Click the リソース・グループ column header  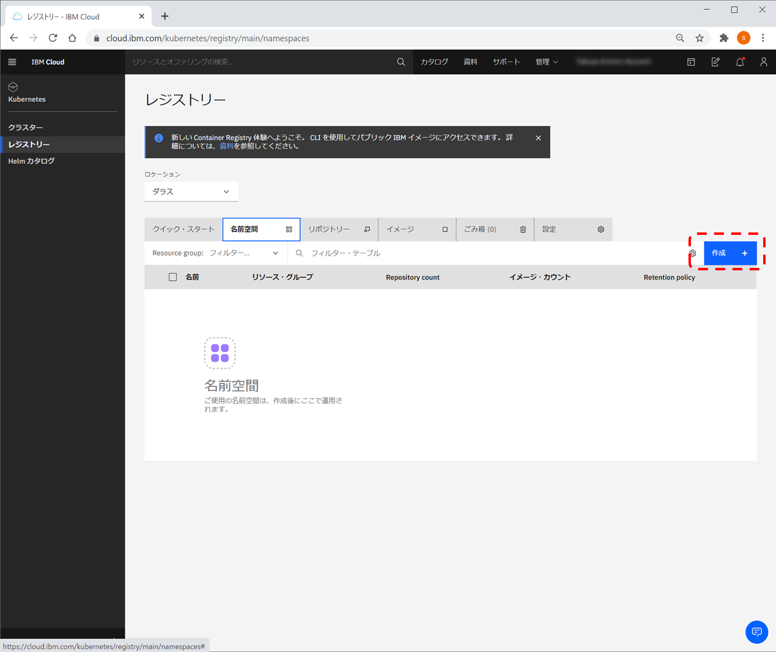click(282, 277)
